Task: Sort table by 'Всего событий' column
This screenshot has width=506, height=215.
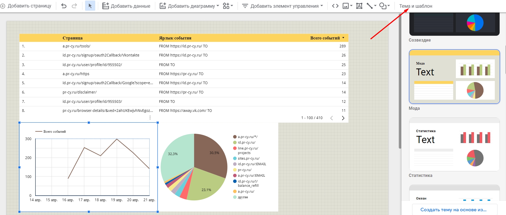Action: [325, 38]
